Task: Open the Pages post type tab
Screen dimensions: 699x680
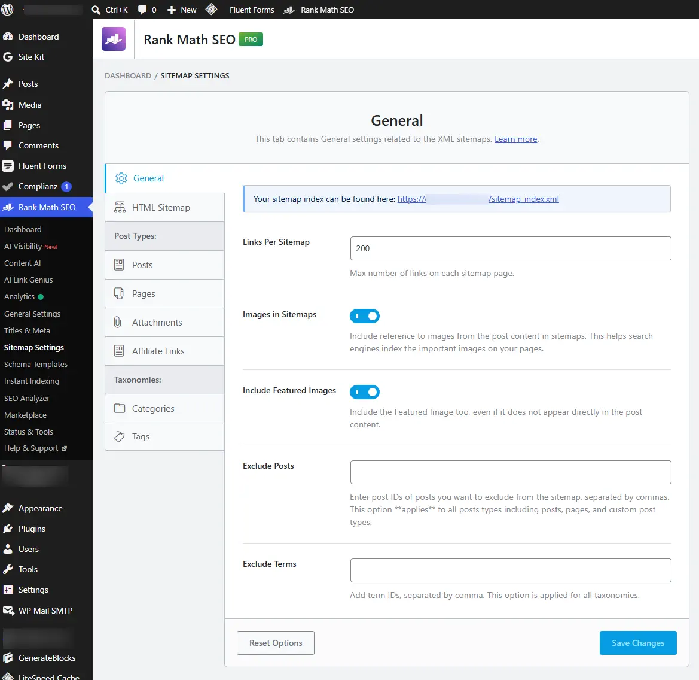Action: [165, 293]
